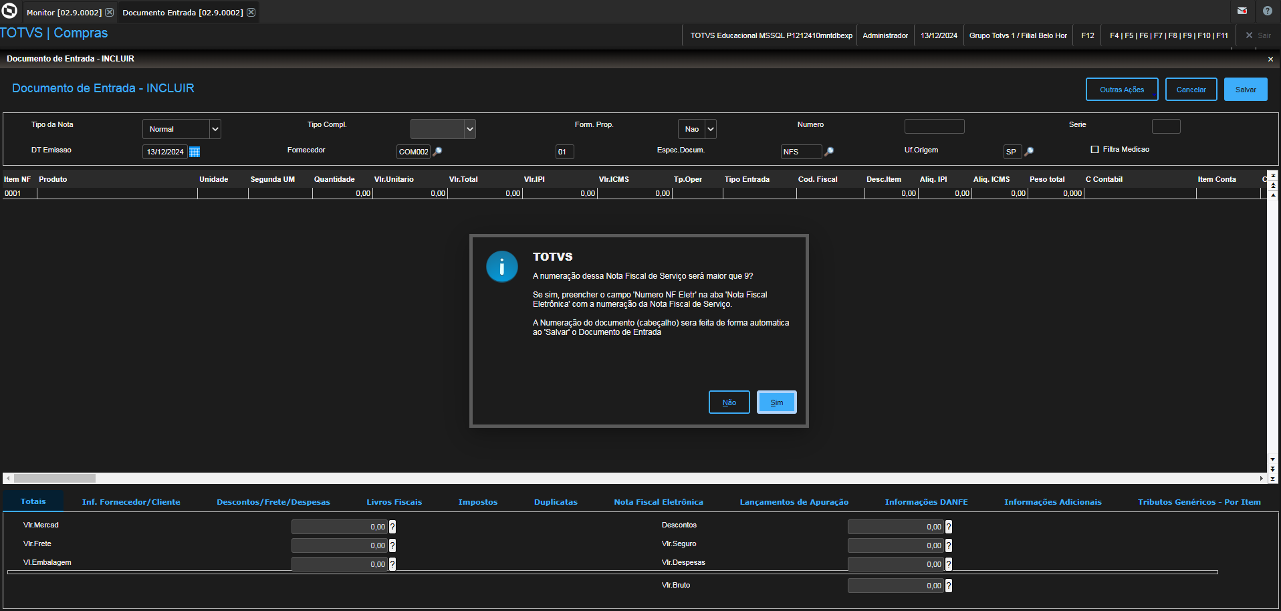The image size is (1281, 611).
Task: Expand the Tipo Compl. dropdown
Action: tap(470, 129)
